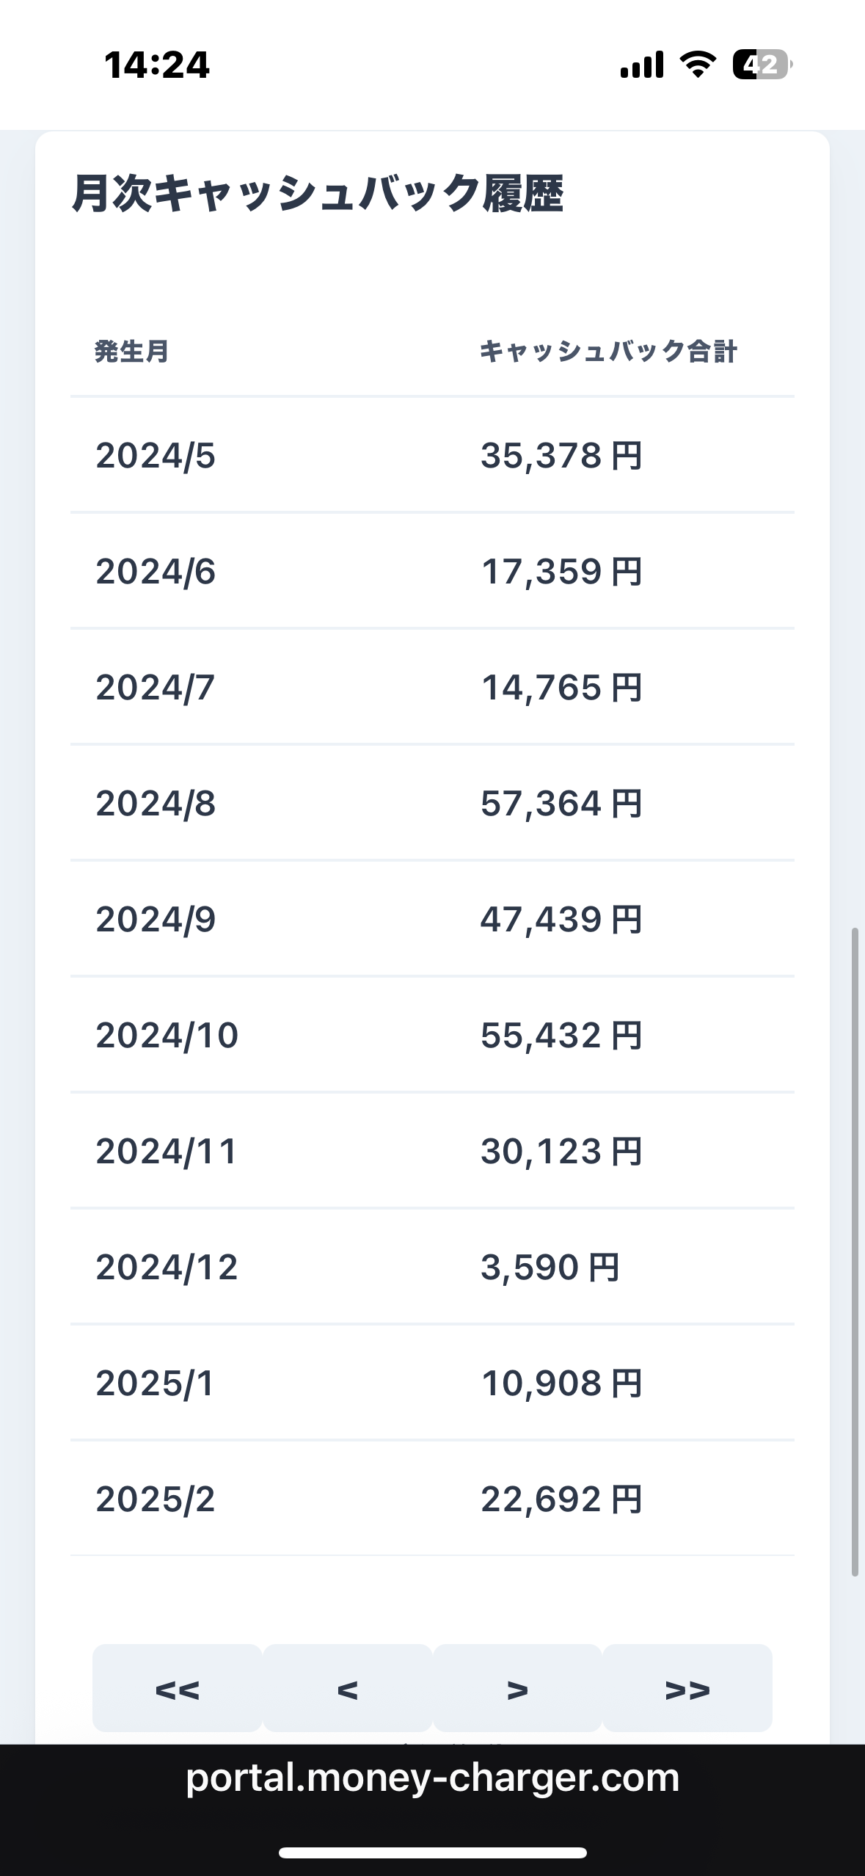Image resolution: width=865 pixels, height=1876 pixels.
Task: Select the 2025/2 row showing 22,692 円
Action: (432, 1499)
